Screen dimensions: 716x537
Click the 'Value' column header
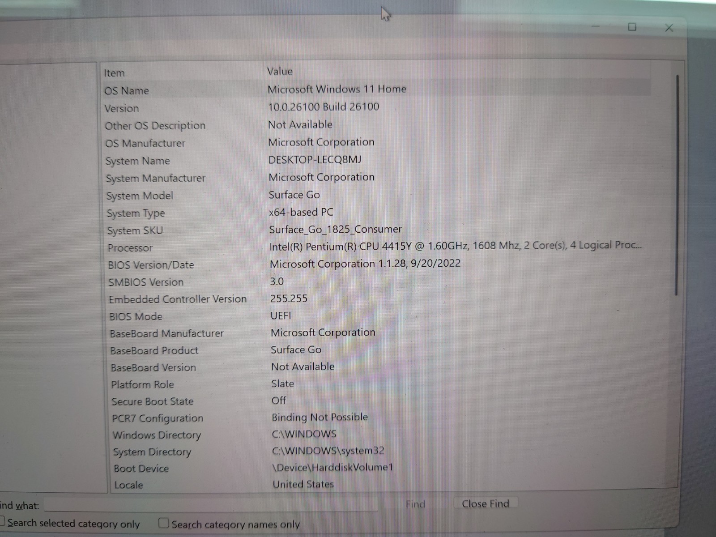[280, 71]
